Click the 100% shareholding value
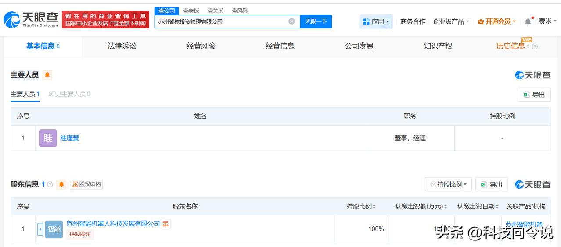This screenshot has height=247, width=561. [376, 229]
